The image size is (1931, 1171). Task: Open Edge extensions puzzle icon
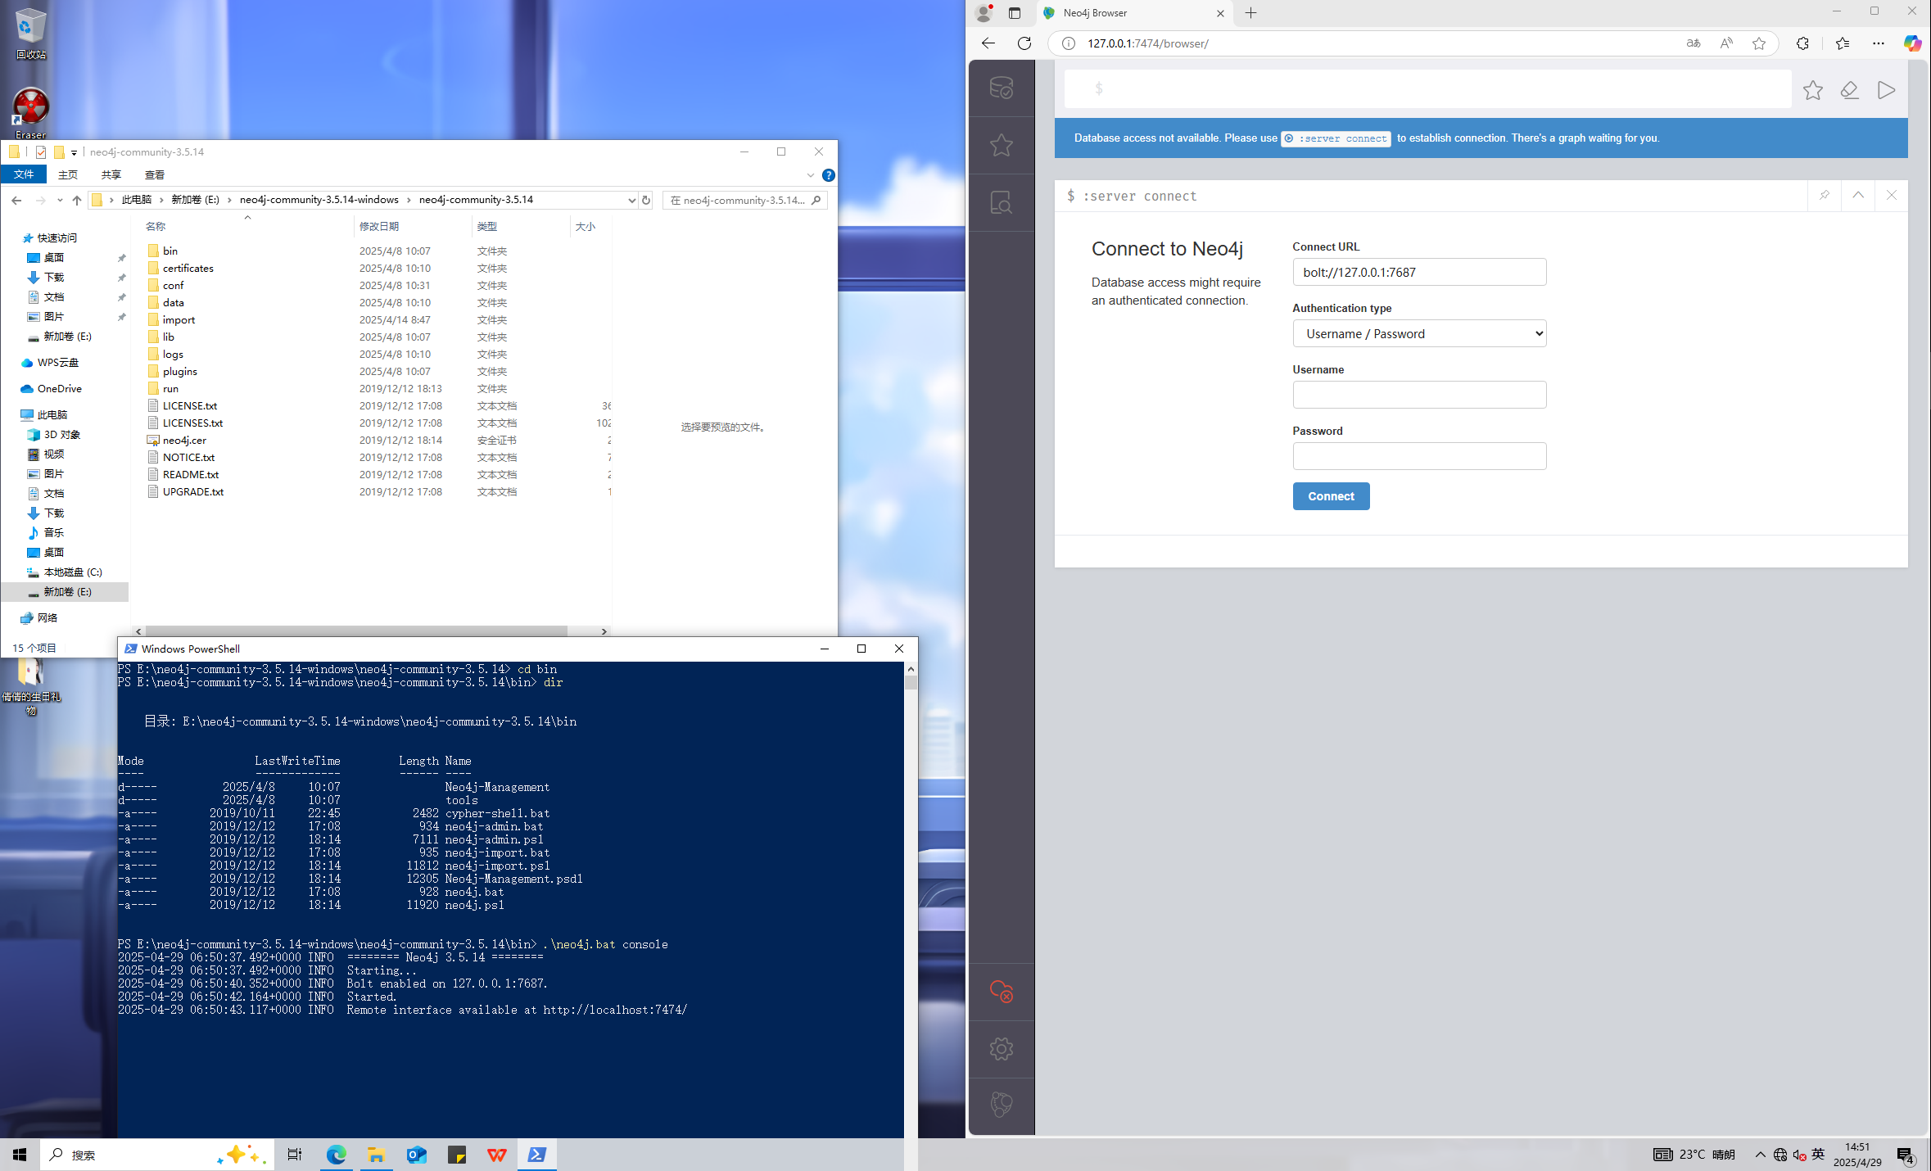coord(1802,43)
